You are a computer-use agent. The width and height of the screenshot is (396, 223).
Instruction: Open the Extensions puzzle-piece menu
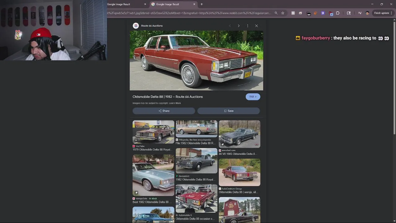pyautogui.click(x=338, y=13)
